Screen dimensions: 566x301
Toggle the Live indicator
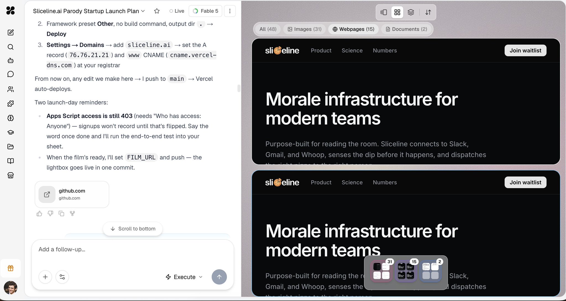pos(177,11)
